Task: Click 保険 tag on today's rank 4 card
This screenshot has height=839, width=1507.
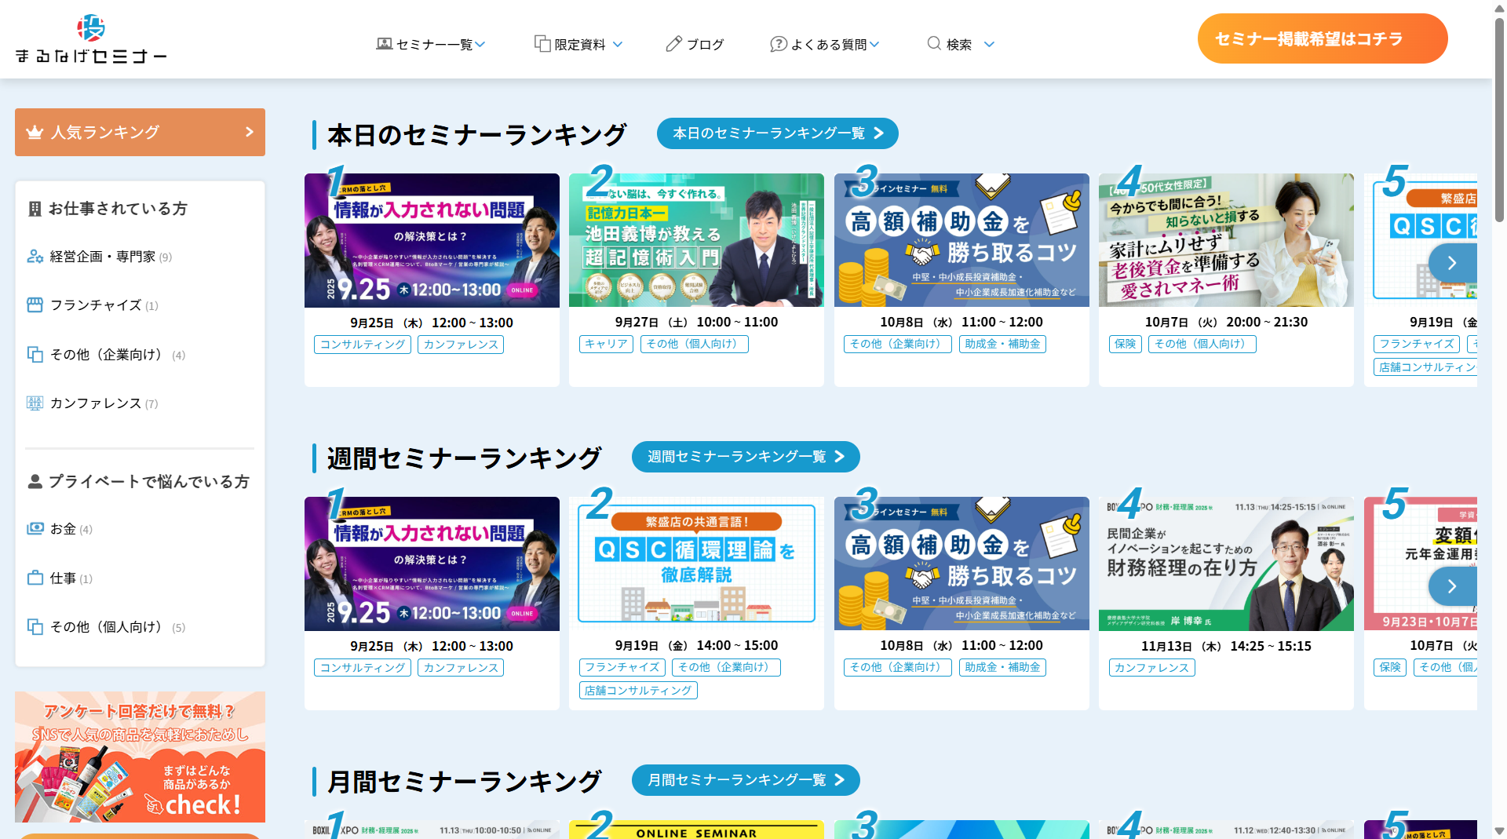Action: coord(1125,344)
